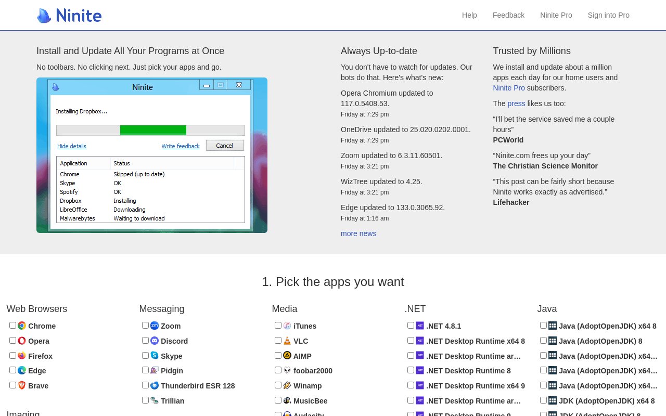
Task: Tick the Firefox checkbox
Action: tap(12, 355)
